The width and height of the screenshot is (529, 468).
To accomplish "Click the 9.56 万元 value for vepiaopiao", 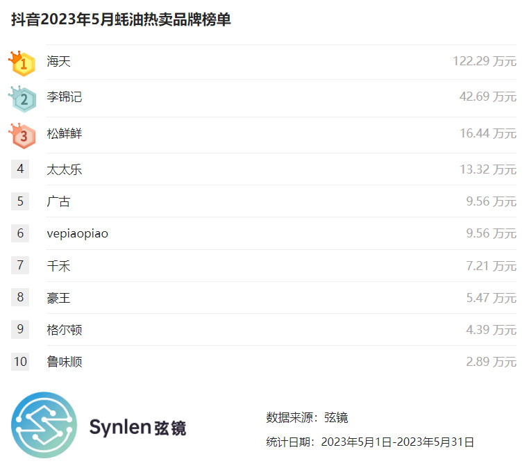I will pyautogui.click(x=492, y=233).
